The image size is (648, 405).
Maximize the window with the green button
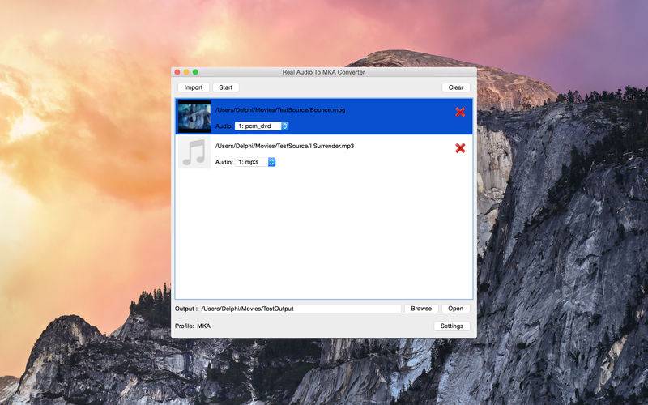(195, 72)
